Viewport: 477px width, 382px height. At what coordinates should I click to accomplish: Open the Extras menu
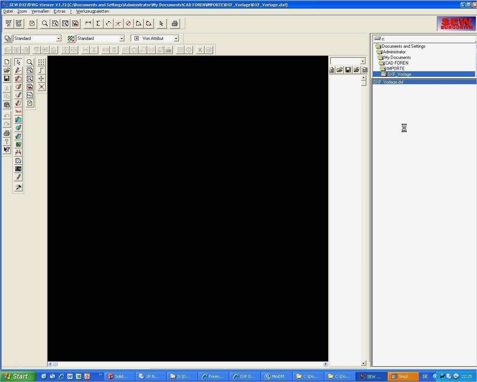tap(59, 11)
